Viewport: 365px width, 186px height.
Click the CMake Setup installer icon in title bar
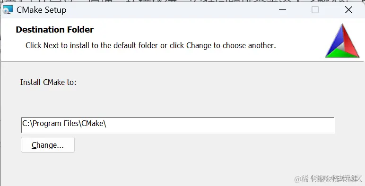click(x=8, y=10)
